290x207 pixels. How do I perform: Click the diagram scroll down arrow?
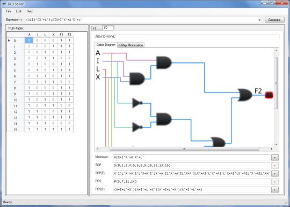click(x=277, y=145)
